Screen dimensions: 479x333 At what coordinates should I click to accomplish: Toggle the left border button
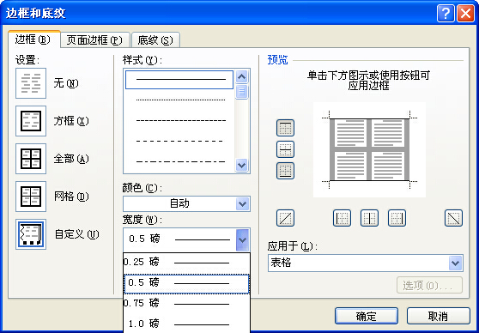point(342,218)
